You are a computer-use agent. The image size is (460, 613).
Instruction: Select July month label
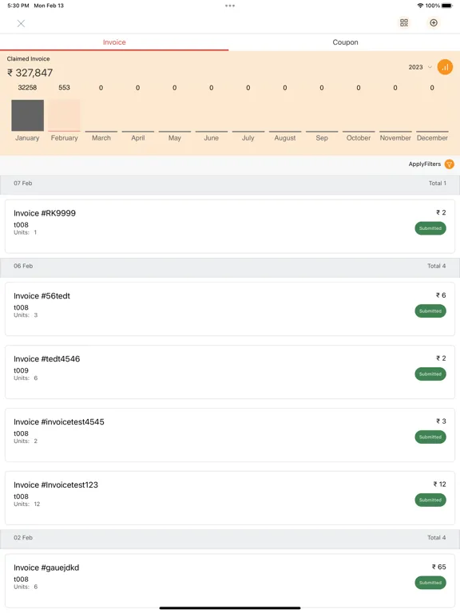(x=248, y=138)
